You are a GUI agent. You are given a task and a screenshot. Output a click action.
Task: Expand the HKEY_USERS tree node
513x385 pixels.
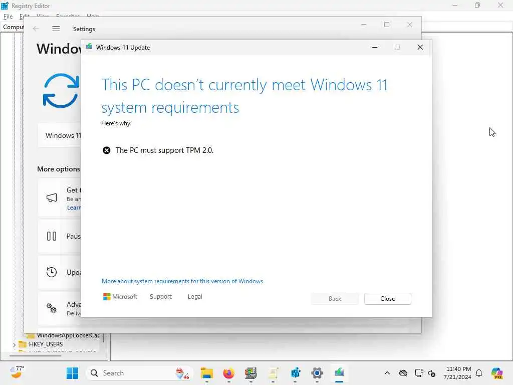pos(14,344)
